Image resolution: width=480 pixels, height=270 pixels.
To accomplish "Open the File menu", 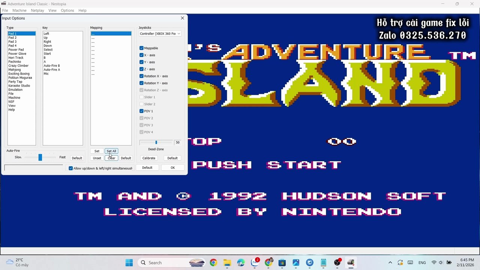I will click(5, 10).
